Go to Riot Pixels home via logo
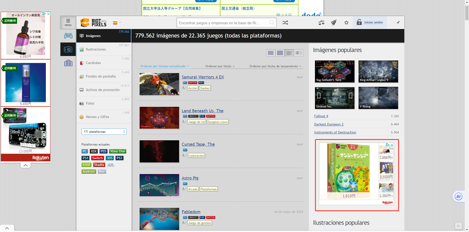The height and width of the screenshot is (232, 469). (93, 22)
